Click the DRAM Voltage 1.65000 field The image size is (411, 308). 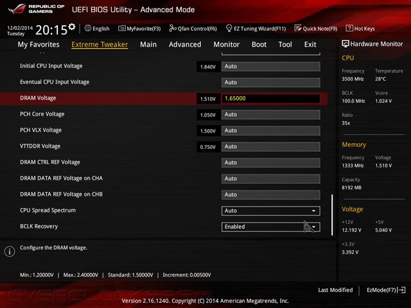(270, 98)
